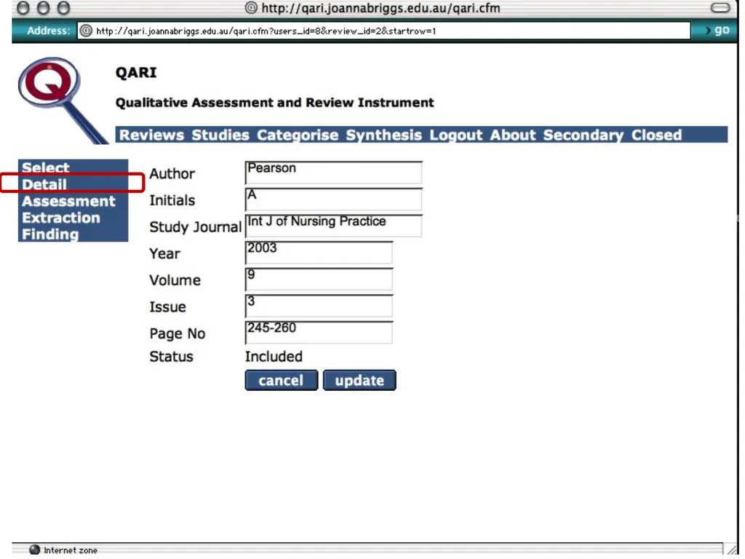Click the go button beside the address
The height and width of the screenshot is (559, 745).
tap(717, 31)
